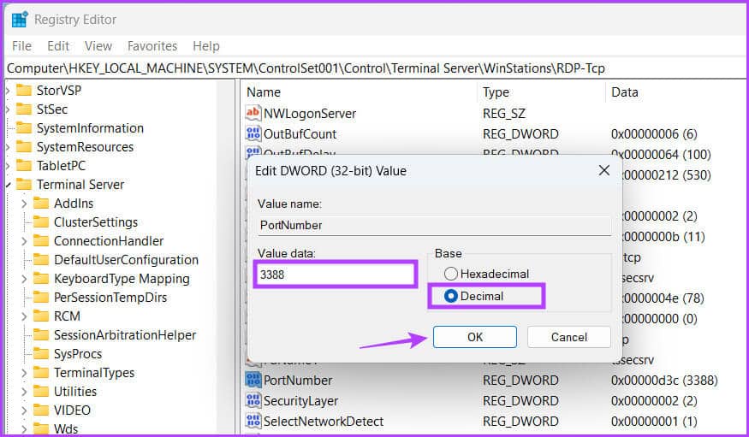
Task: Select the TabletPC folder icon
Action: 24,166
